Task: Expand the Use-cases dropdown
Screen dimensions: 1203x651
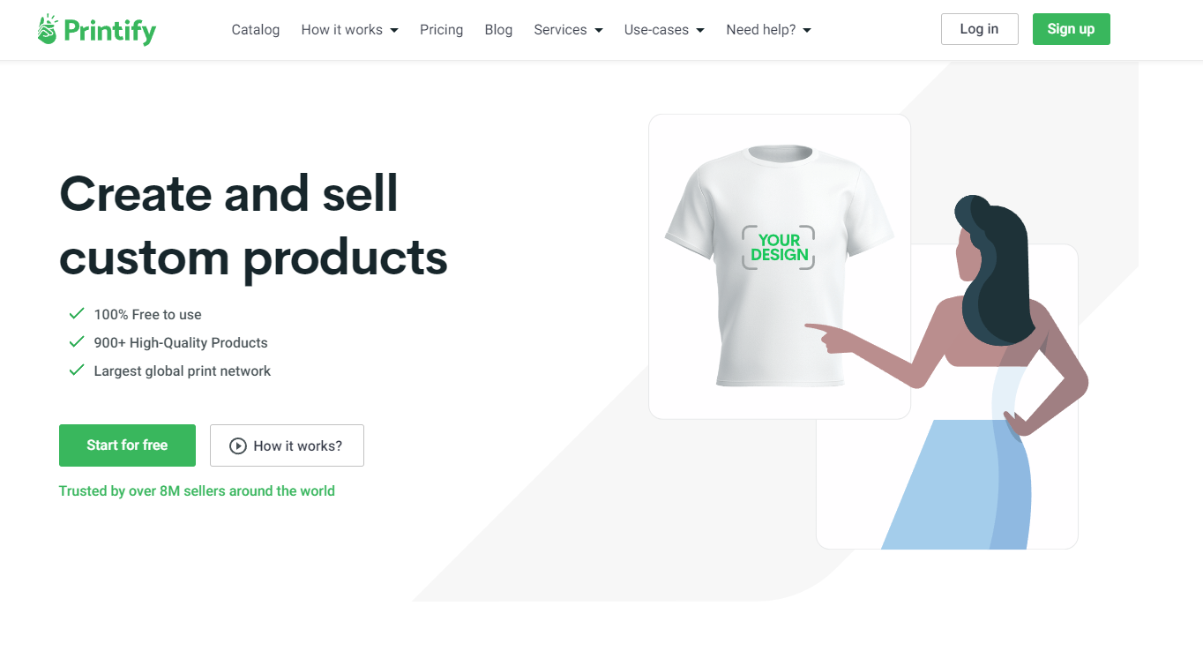Action: 664,30
